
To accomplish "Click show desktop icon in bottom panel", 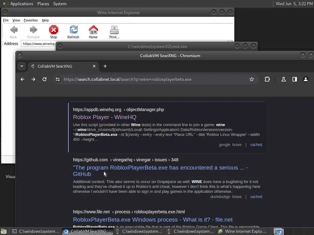I will 4,231.
